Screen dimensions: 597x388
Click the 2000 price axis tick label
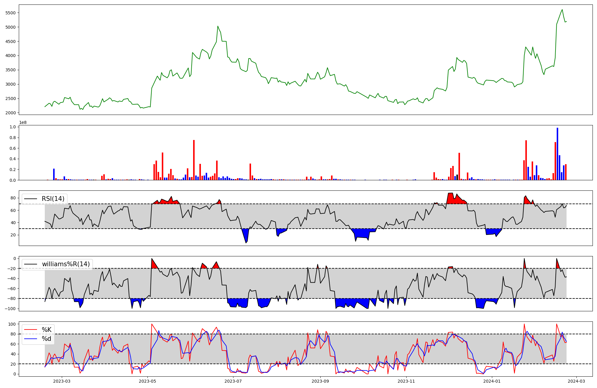click(10, 113)
